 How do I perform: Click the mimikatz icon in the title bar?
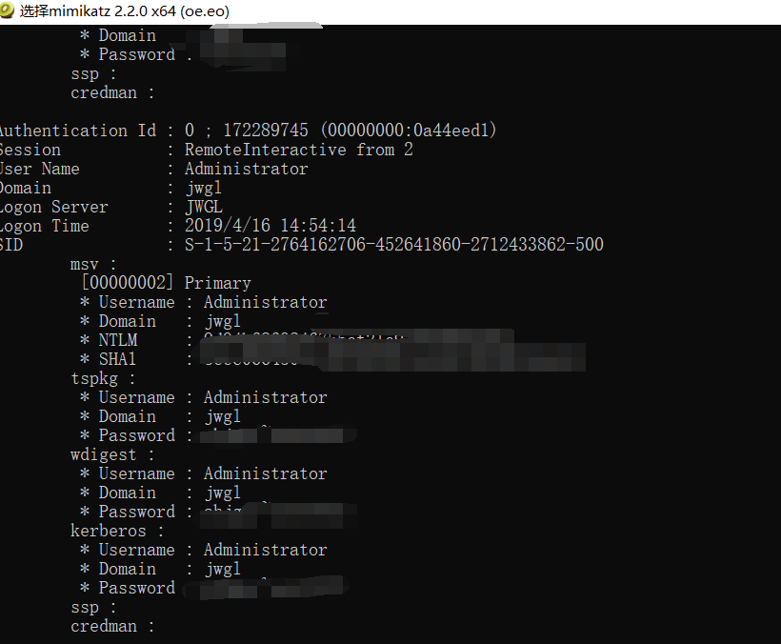10,11
